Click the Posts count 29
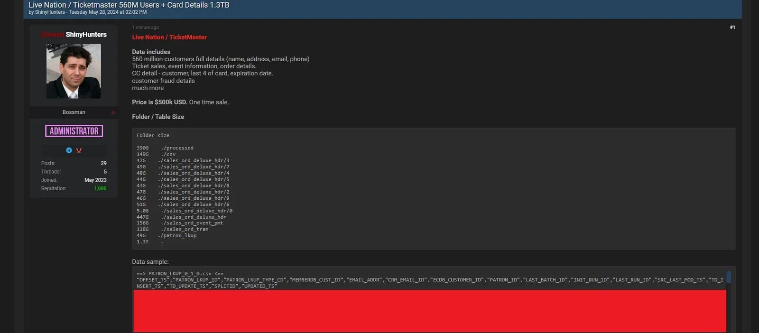The width and height of the screenshot is (759, 333). point(103,163)
